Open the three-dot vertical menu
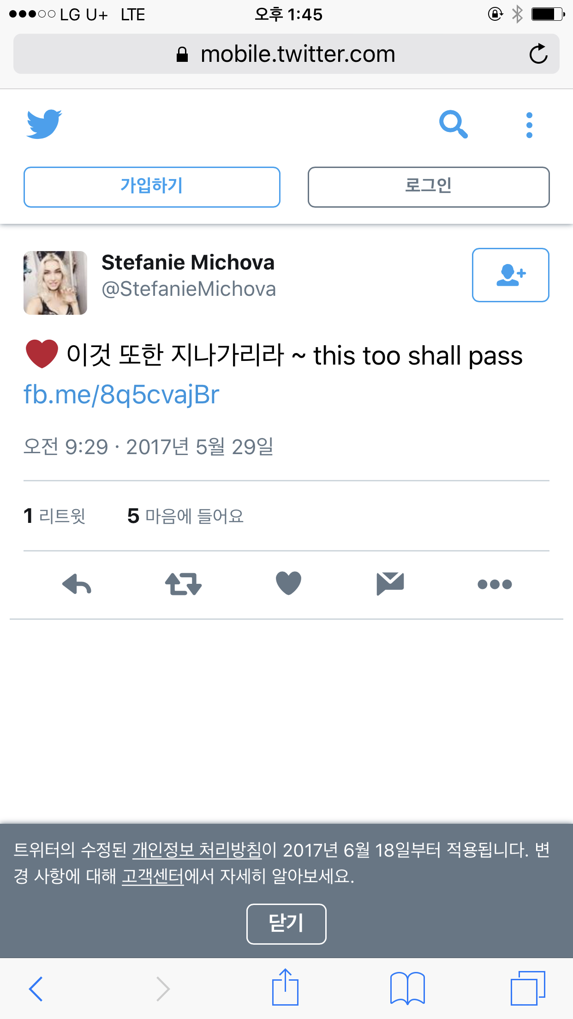 (x=529, y=125)
